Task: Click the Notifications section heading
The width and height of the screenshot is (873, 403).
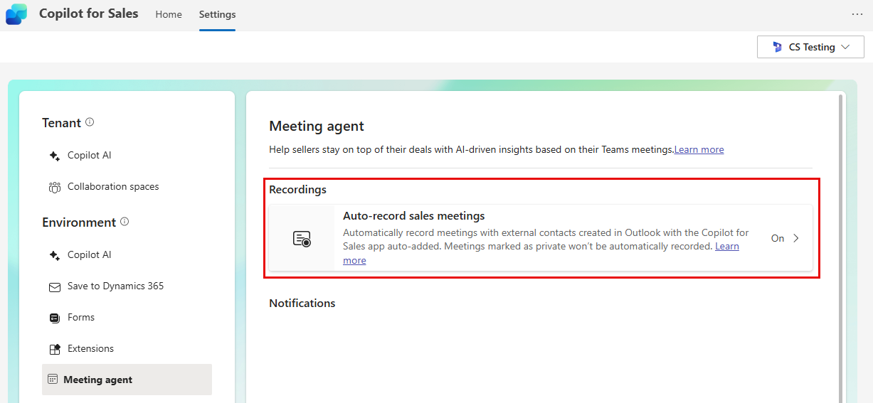Action: pyautogui.click(x=302, y=303)
